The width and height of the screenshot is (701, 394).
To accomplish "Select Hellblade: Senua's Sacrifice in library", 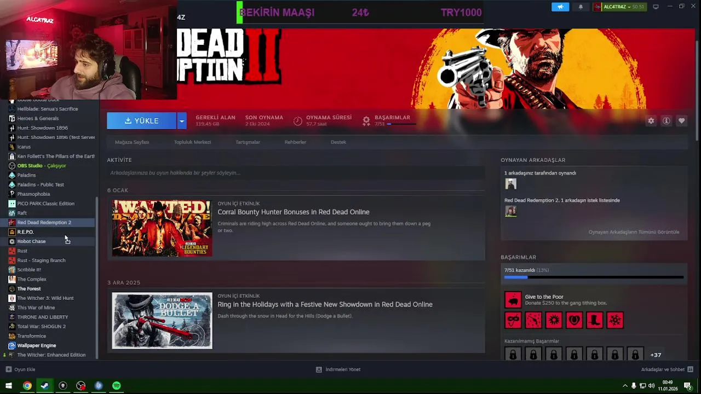I will pos(48,109).
